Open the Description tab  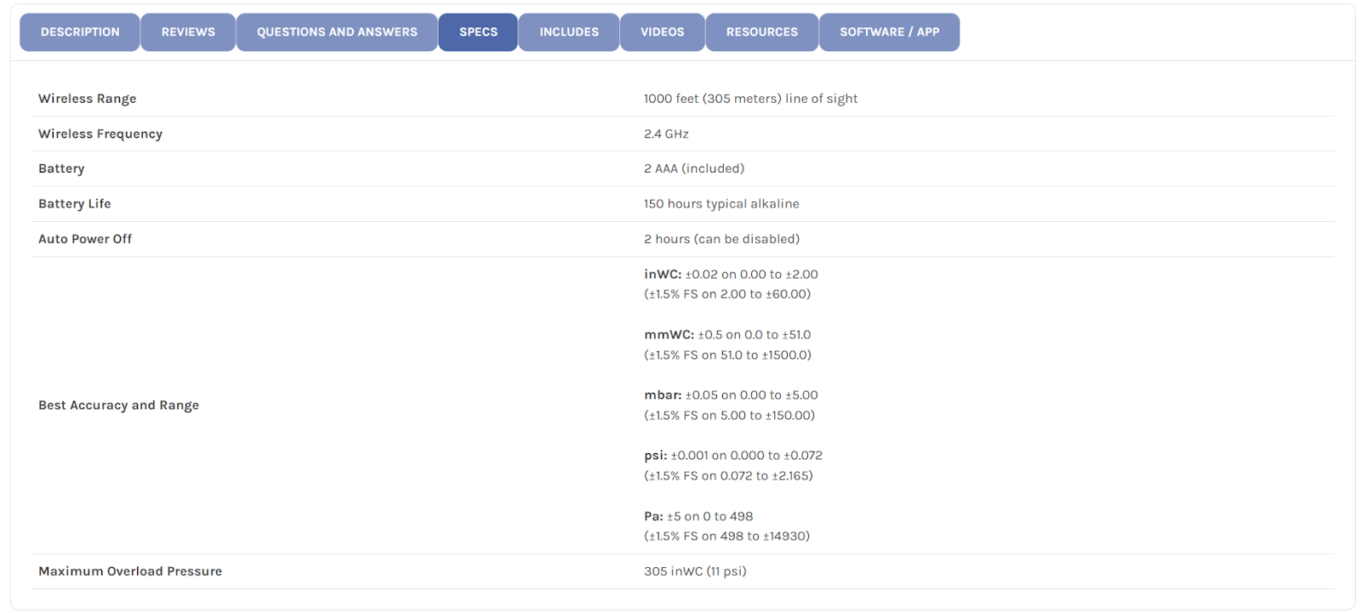point(80,32)
